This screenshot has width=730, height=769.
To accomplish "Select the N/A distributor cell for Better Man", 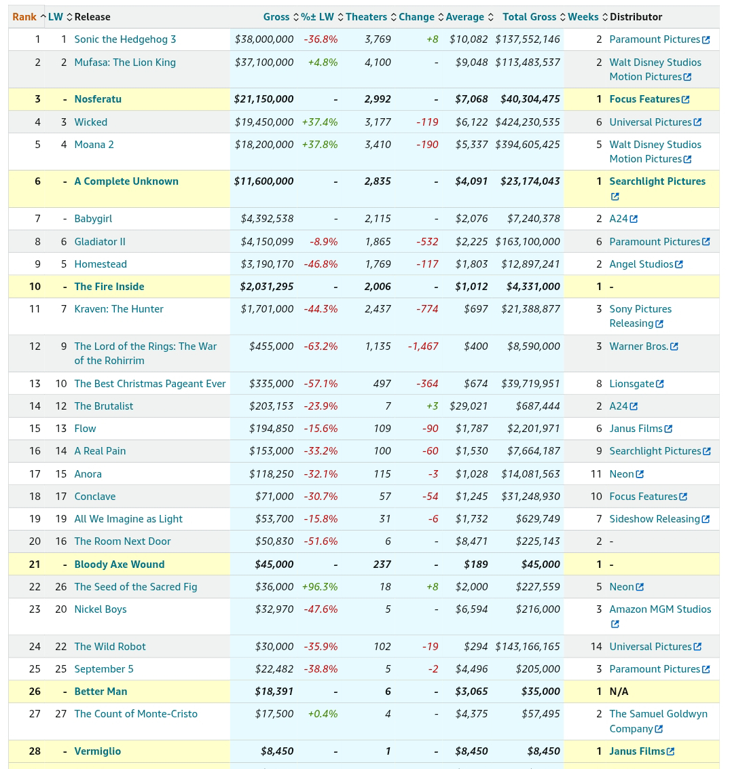I will 619,692.
